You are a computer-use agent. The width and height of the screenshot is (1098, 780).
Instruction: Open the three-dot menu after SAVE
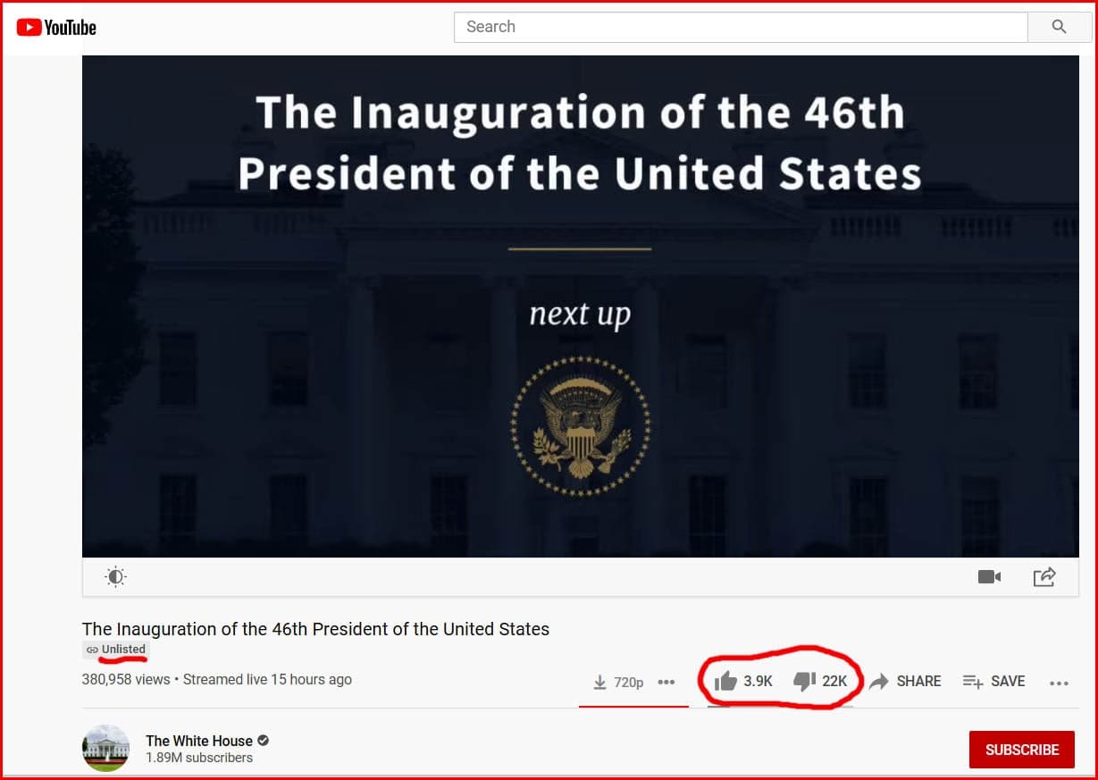tap(1060, 684)
